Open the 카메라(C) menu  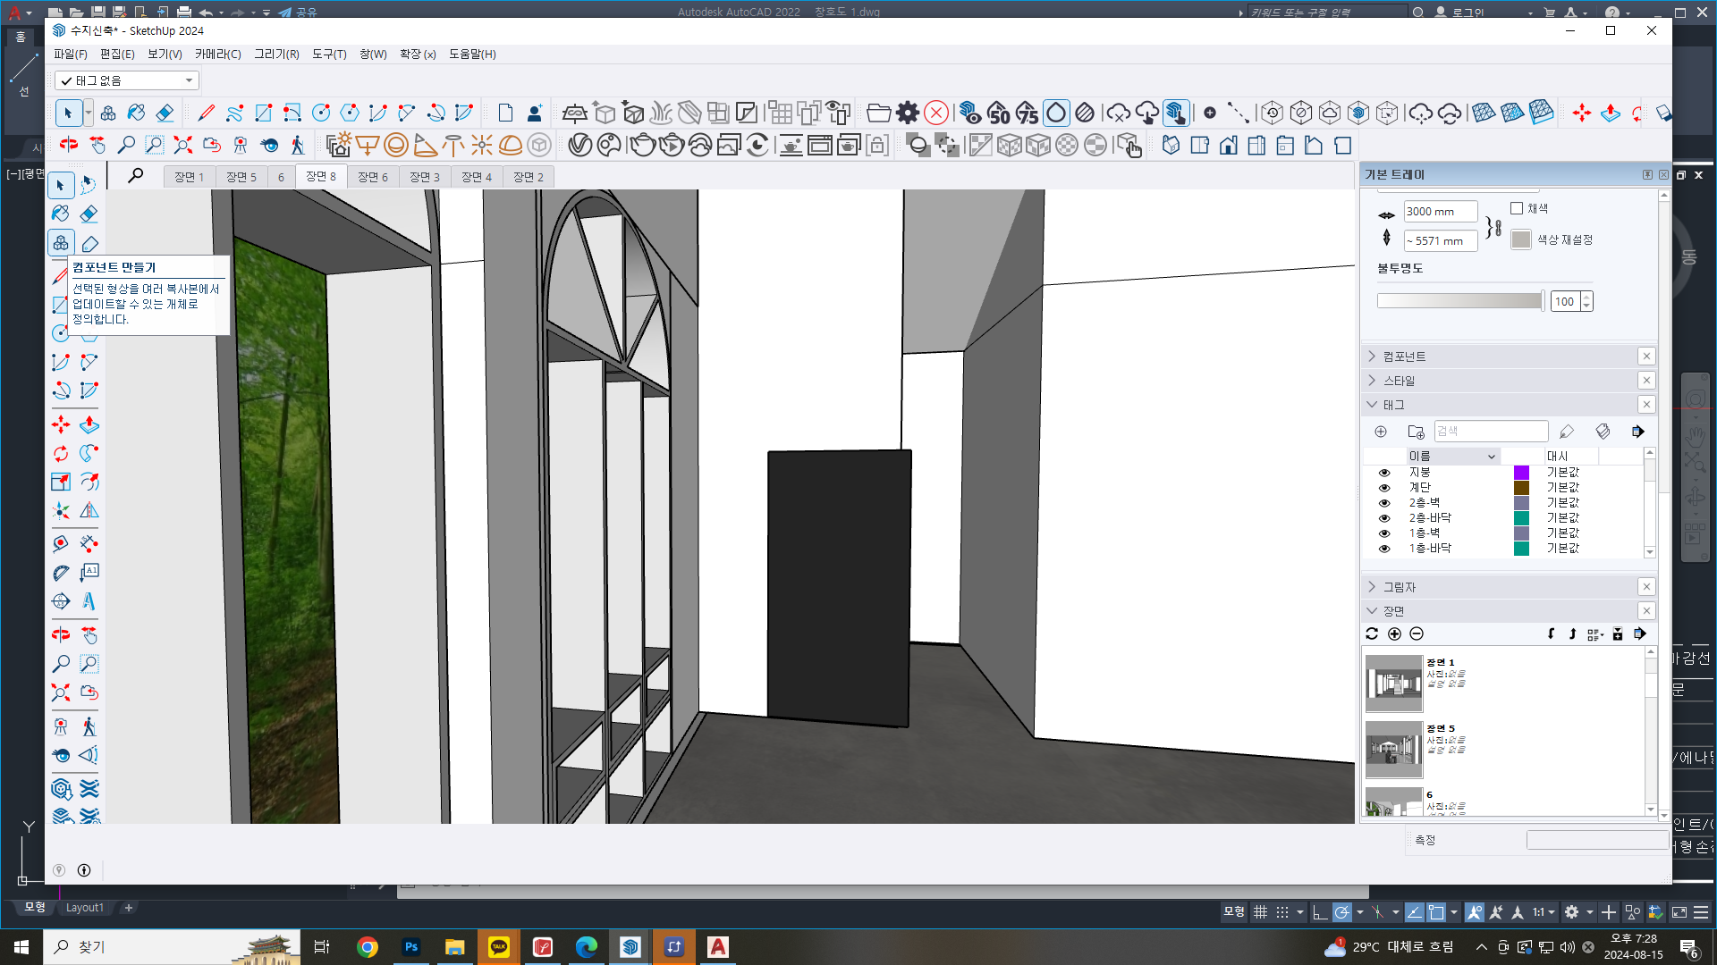(217, 54)
